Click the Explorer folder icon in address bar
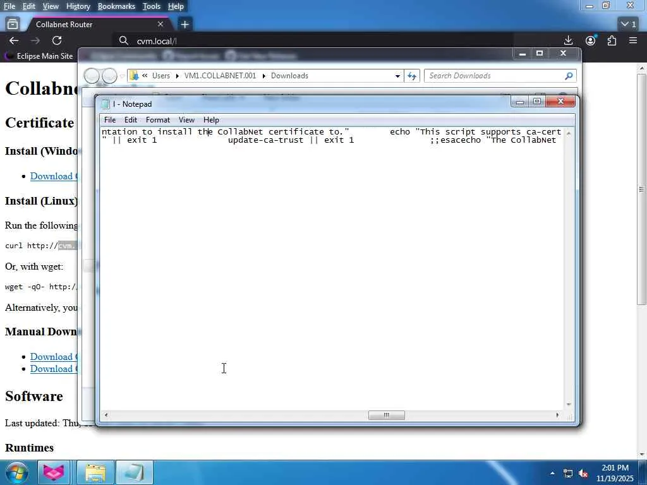647x485 pixels. [134, 76]
